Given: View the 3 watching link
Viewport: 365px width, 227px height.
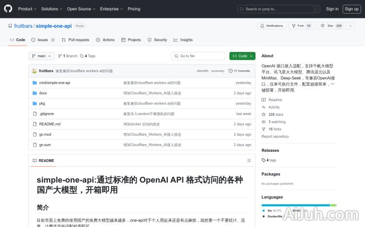Looking at the screenshot, I should click(274, 122).
